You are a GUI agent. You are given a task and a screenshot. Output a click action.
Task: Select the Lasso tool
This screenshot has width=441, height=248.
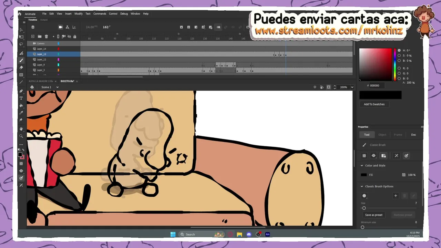pyautogui.click(x=21, y=44)
